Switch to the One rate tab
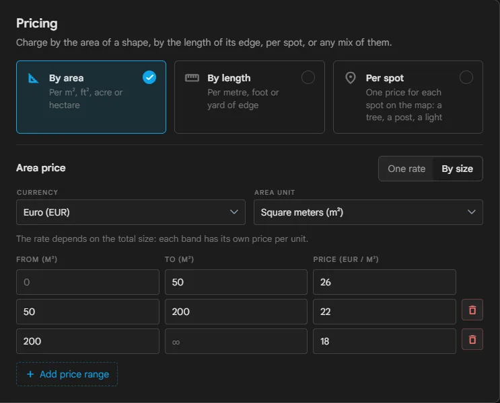 (x=406, y=169)
